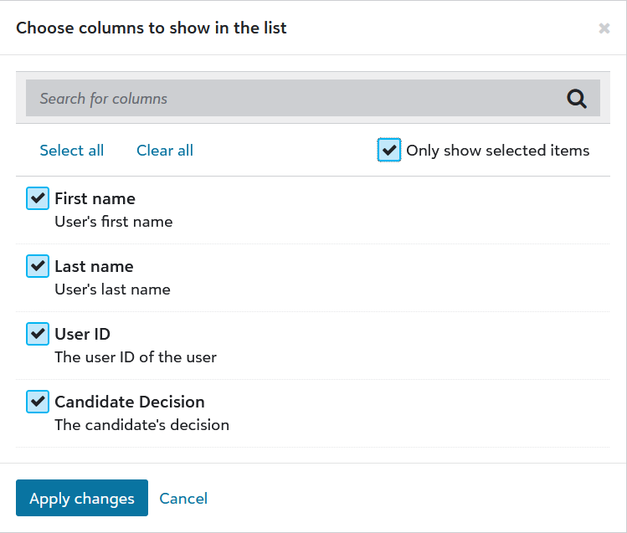
Task: Click the bold User ID label
Action: (82, 335)
